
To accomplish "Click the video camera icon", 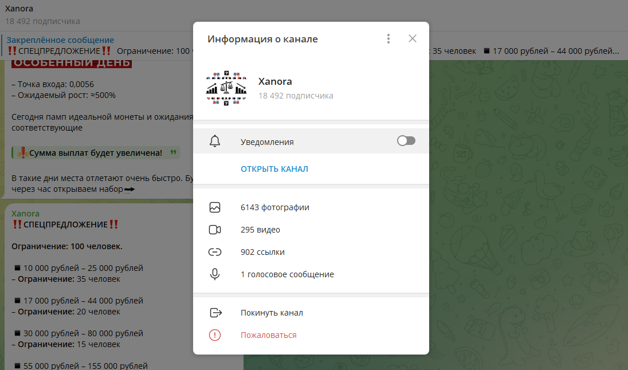I will [x=215, y=230].
